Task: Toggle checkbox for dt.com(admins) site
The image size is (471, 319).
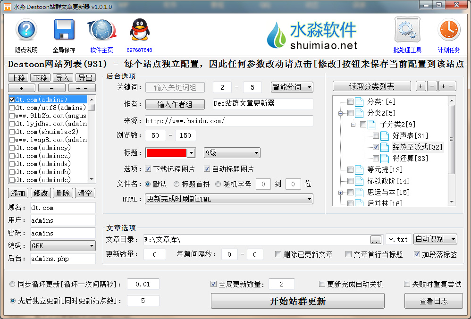Action: pyautogui.click(x=12, y=100)
